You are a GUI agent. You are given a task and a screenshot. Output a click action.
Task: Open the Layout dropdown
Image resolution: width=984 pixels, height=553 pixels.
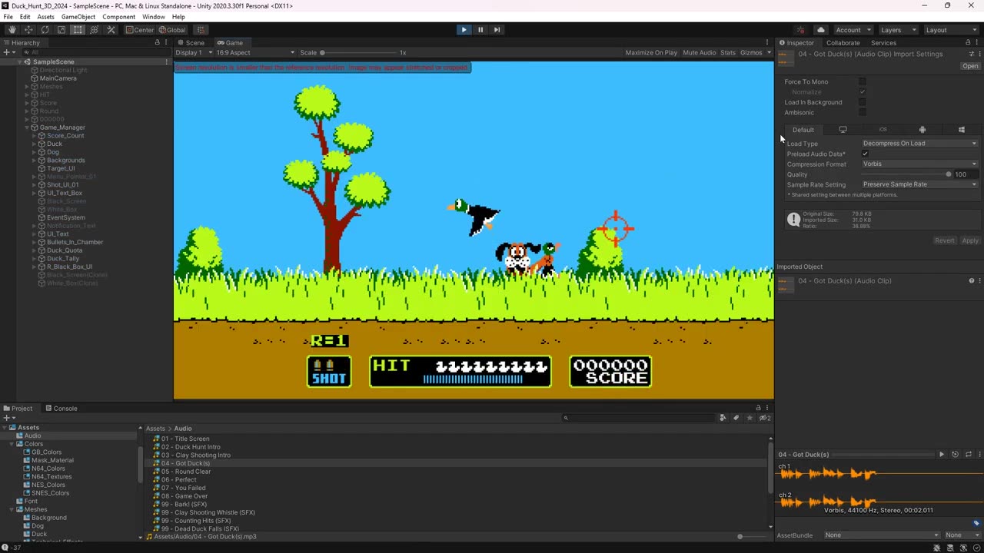point(951,30)
